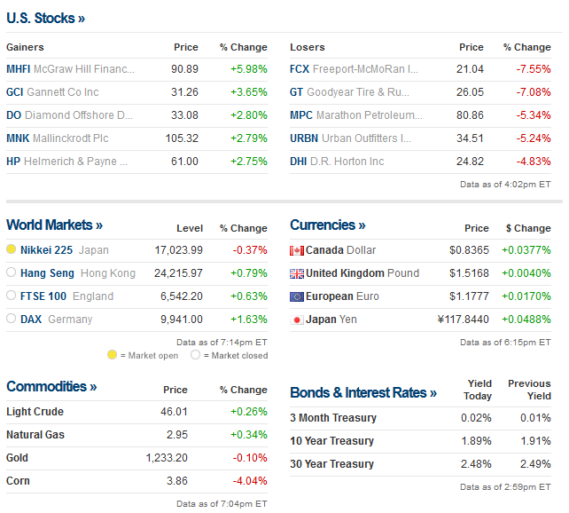Image resolution: width=569 pixels, height=513 pixels.
Task: Select the FTSE 100 market status circle
Action: pyautogui.click(x=12, y=296)
